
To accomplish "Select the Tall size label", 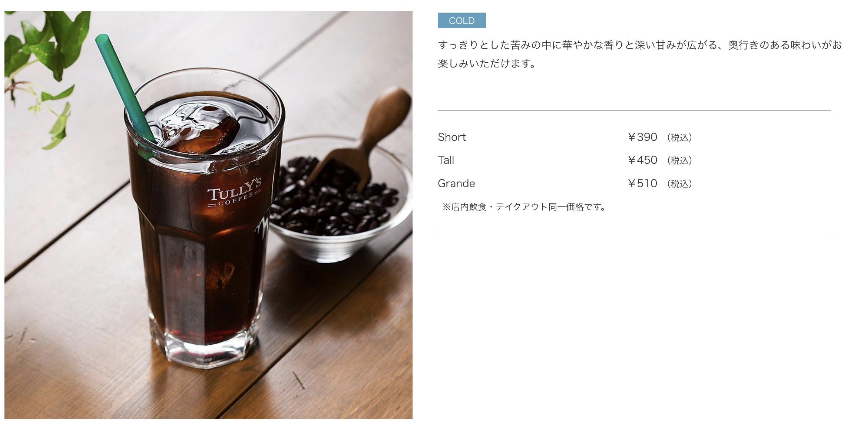I will pos(446,160).
